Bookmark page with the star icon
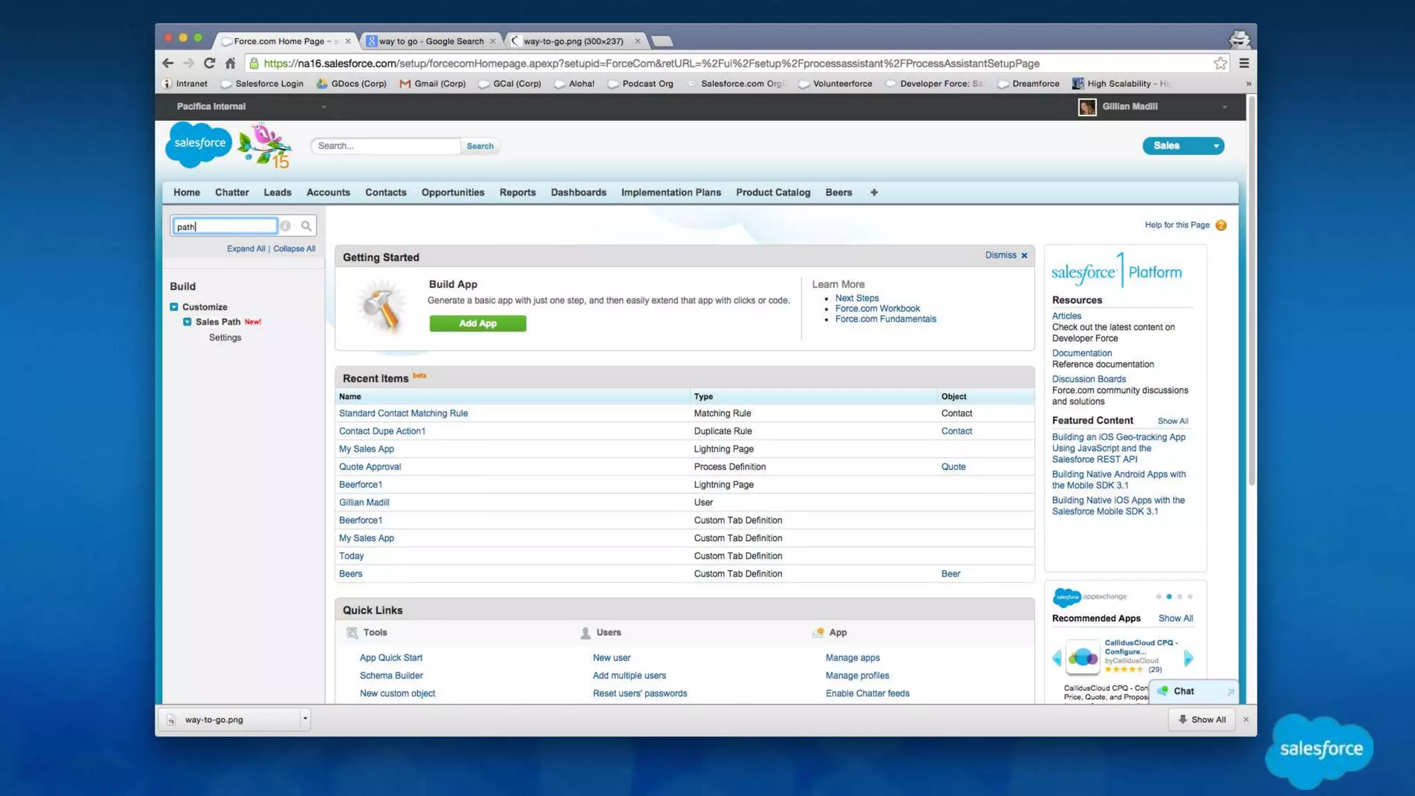The width and height of the screenshot is (1415, 796). 1220,64
